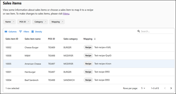Screen dimensions: 176x94
Task: Click Recipe chip in American Cheese row
Action: [x=88, y=64]
